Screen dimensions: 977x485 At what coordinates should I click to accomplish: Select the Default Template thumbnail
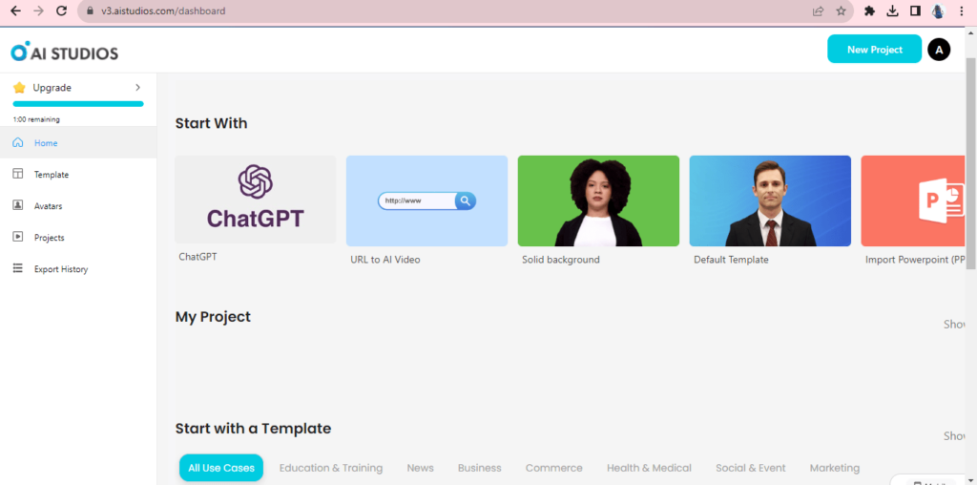pyautogui.click(x=770, y=200)
